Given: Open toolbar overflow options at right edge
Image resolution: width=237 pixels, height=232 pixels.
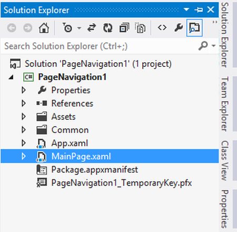Looking at the screenshot, I should 215,22.
